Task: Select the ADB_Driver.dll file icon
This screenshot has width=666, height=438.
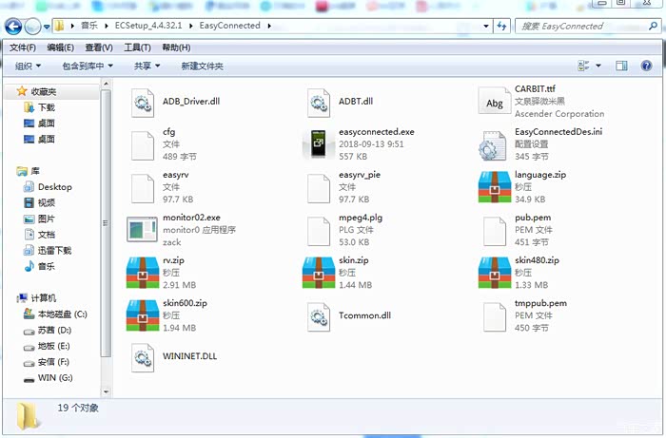Action: tap(142, 101)
